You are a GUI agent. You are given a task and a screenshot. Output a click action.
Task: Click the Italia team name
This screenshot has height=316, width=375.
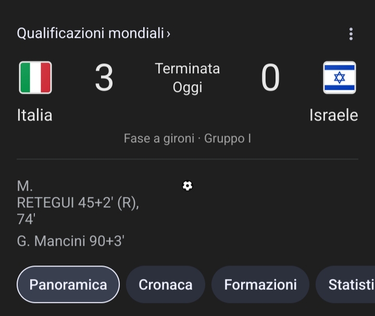coord(34,115)
